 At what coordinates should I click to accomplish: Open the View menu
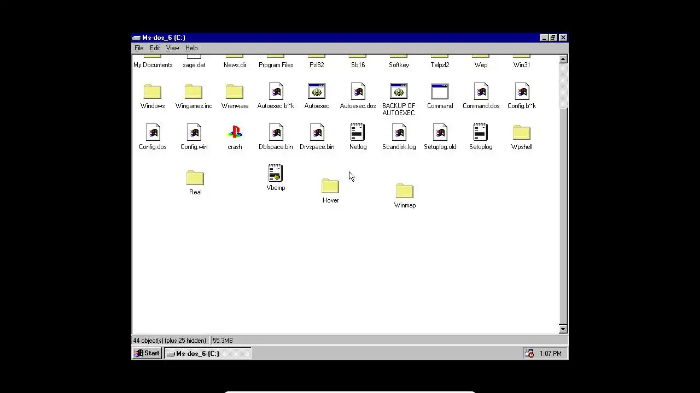pos(172,48)
